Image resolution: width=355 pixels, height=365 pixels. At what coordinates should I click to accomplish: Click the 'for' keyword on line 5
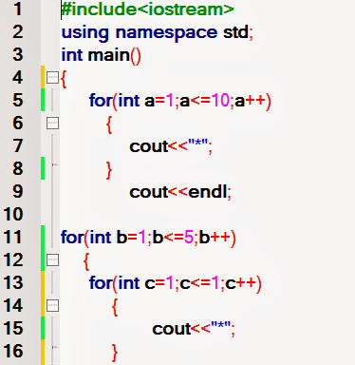pyautogui.click(x=101, y=100)
